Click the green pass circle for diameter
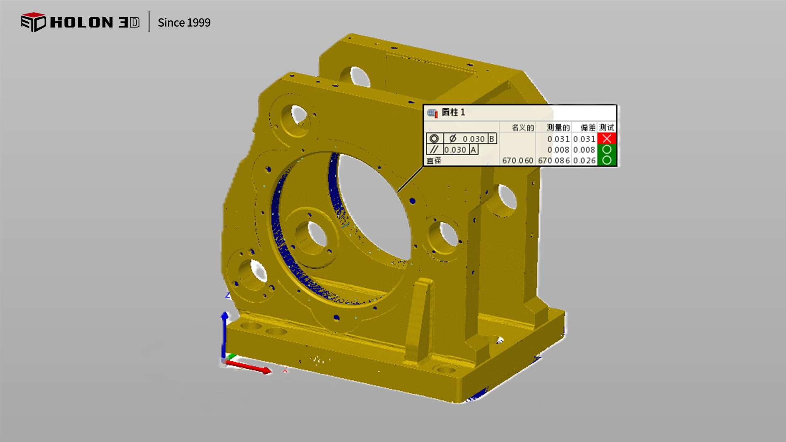Image resolution: width=786 pixels, height=442 pixels. coord(607,160)
